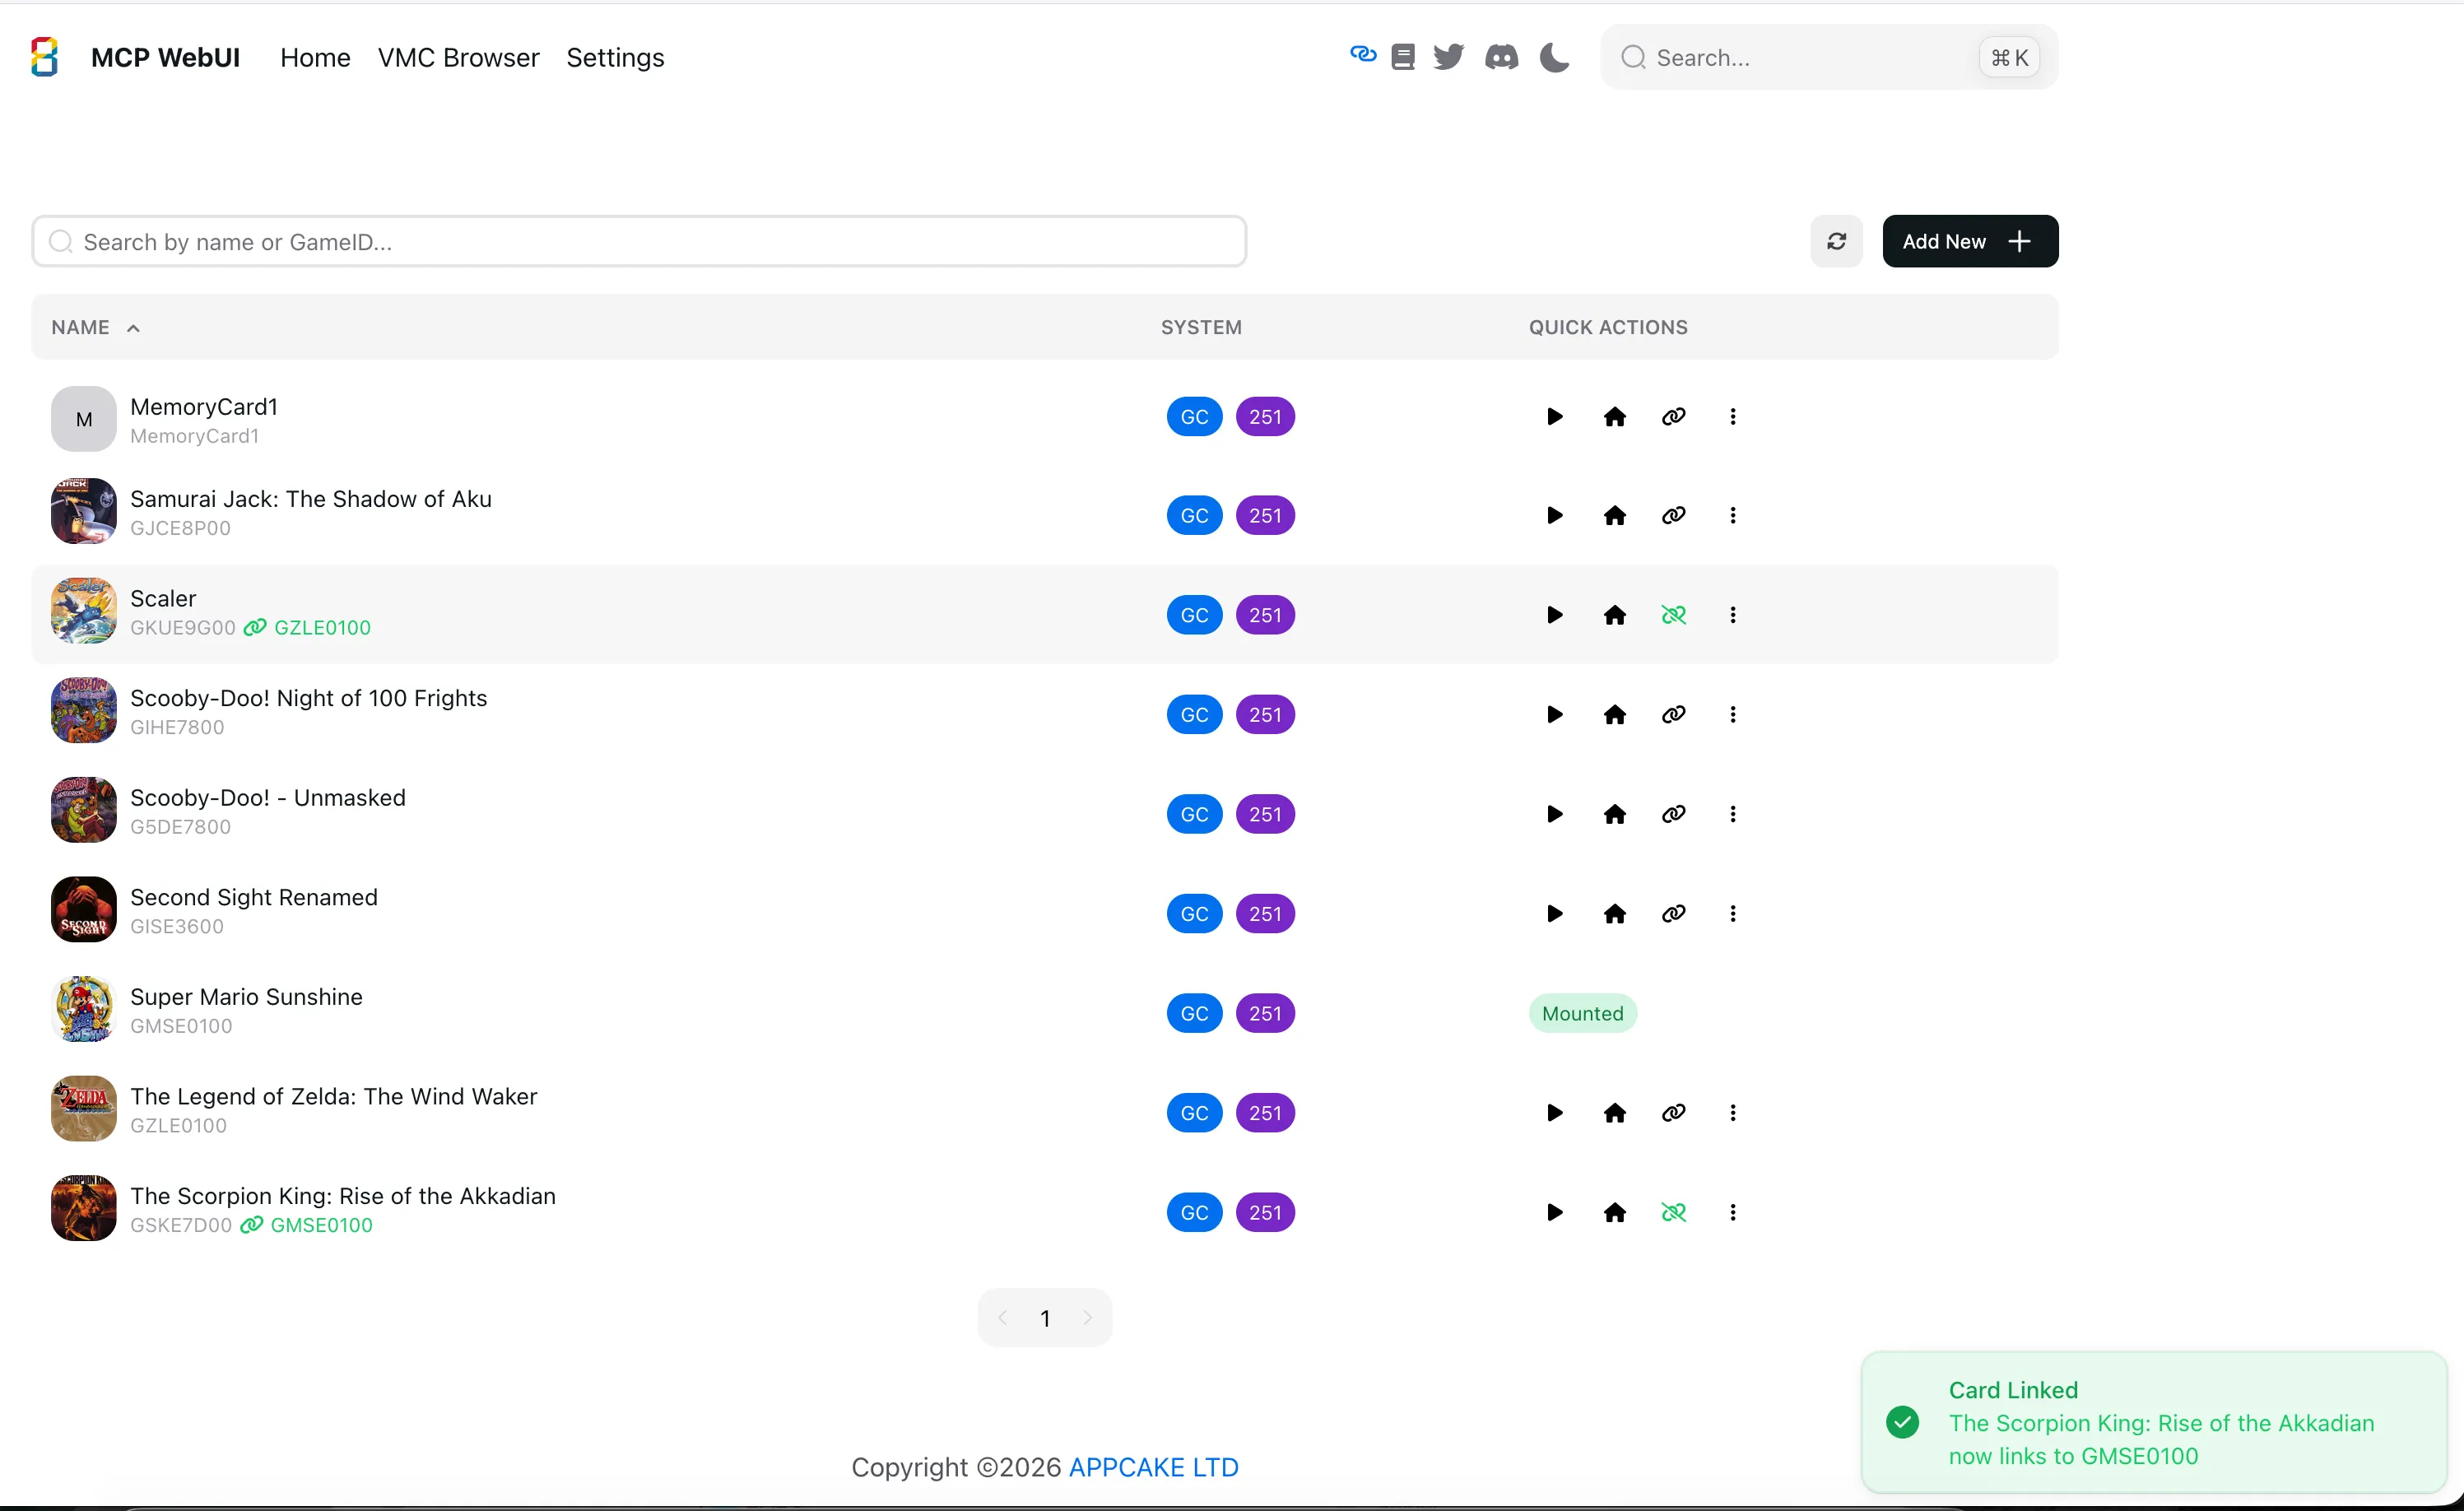Open more options menu for Scaler

1732,615
